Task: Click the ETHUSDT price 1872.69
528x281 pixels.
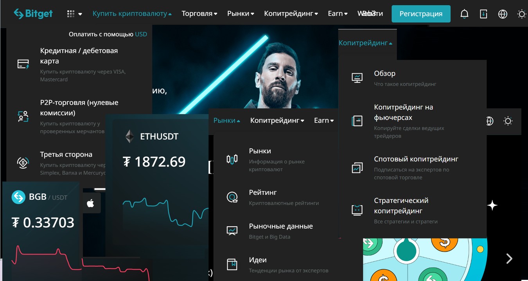Action: [154, 162]
